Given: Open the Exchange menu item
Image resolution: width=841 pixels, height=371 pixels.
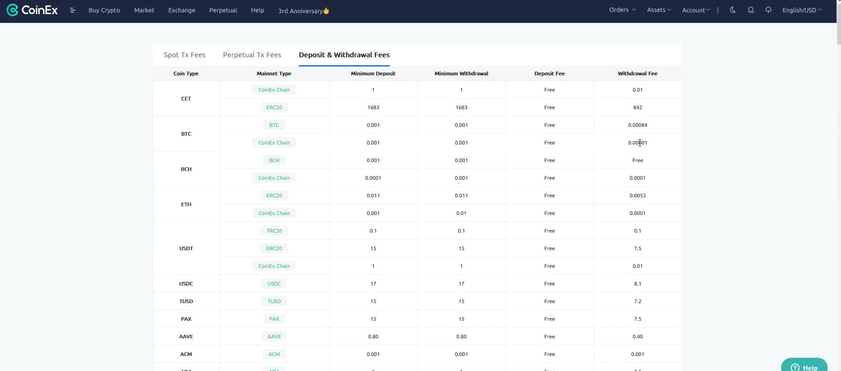Looking at the screenshot, I should pyautogui.click(x=181, y=10).
